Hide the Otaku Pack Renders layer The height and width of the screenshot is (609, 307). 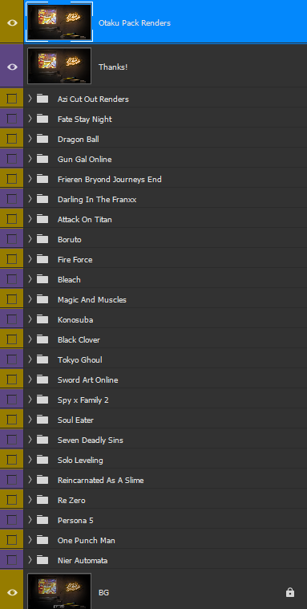12,23
